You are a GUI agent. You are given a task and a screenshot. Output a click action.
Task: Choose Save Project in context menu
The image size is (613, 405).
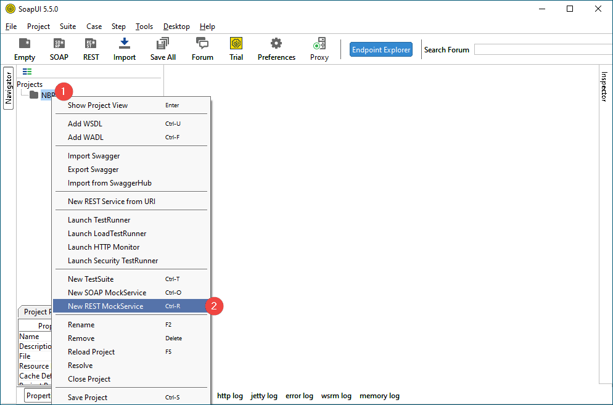(131, 398)
